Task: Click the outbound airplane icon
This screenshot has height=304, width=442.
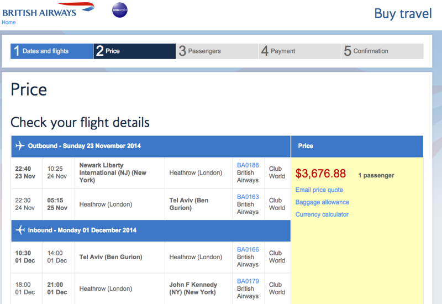Action: (20, 146)
